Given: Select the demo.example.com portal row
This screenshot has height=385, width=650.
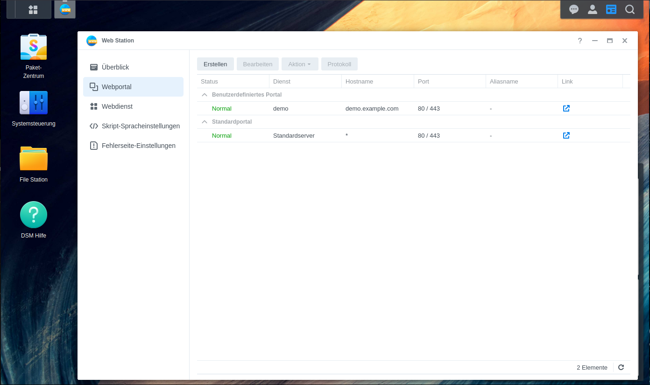Looking at the screenshot, I should (372, 108).
